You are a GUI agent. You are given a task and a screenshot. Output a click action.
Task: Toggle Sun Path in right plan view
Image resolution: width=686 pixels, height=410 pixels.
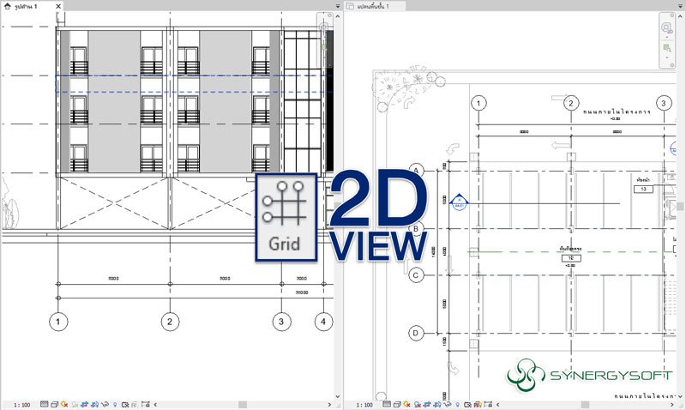[x=406, y=404]
